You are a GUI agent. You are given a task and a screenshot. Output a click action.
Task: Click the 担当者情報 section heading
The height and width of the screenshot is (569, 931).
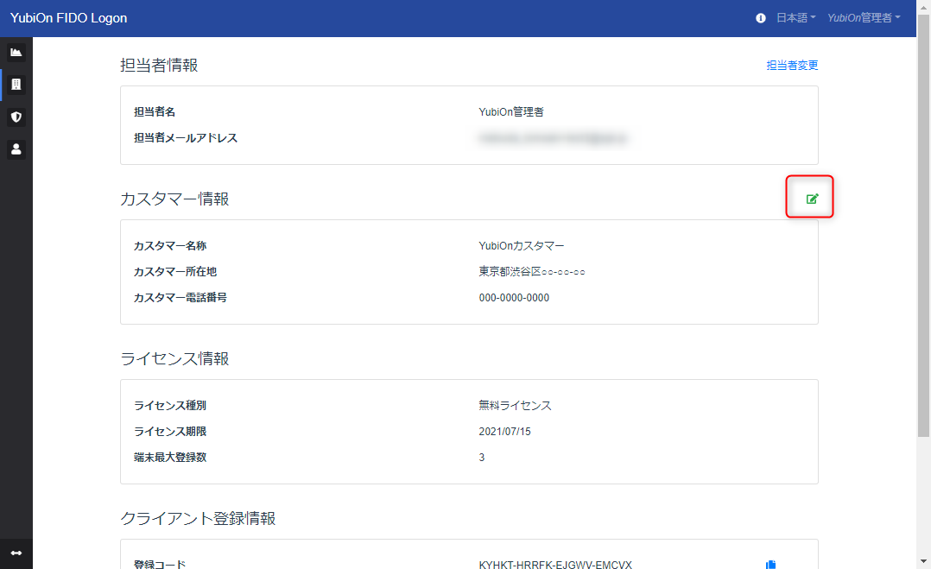point(159,66)
